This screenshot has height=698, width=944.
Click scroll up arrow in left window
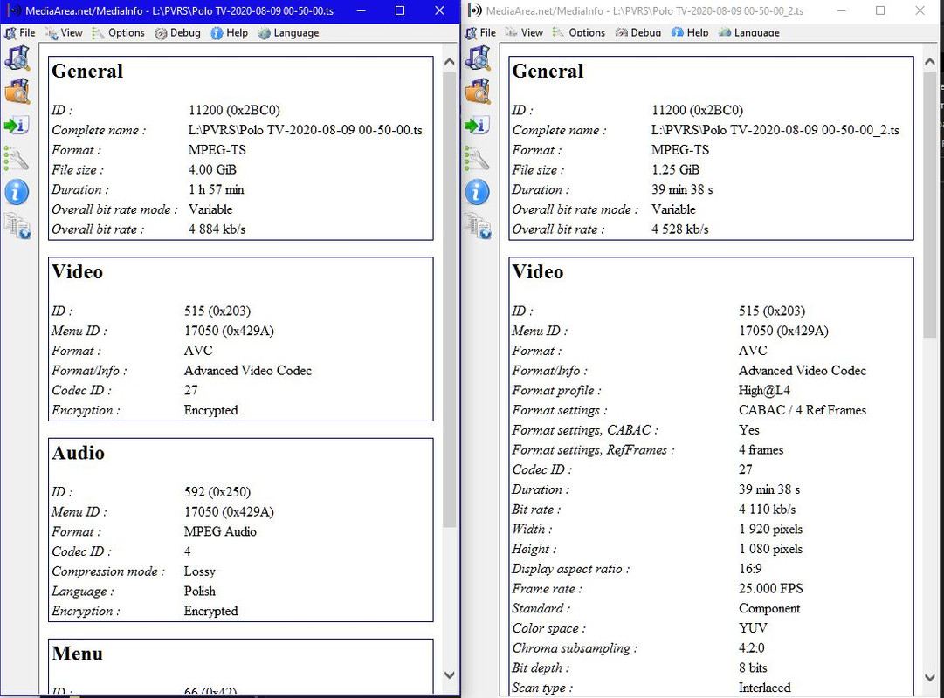pyautogui.click(x=449, y=61)
